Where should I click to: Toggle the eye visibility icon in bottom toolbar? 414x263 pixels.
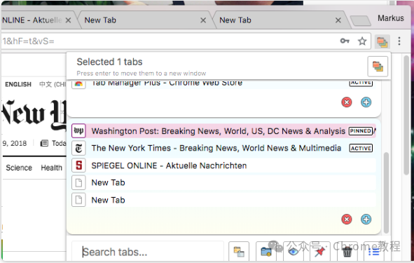[294, 252]
